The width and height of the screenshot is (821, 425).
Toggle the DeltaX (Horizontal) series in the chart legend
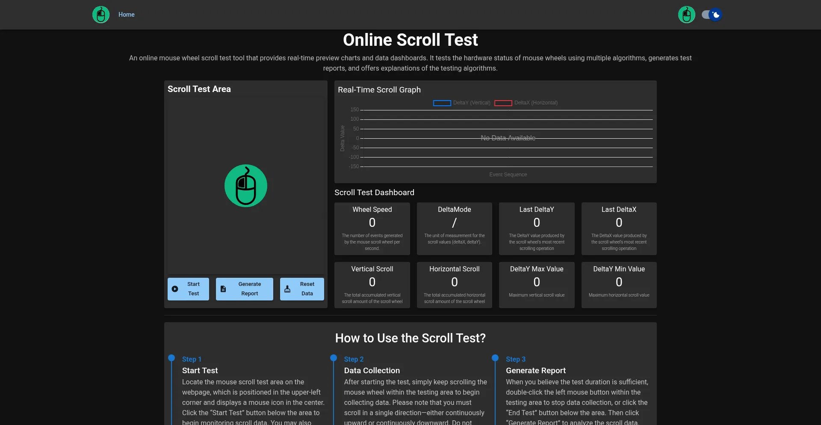(x=526, y=103)
